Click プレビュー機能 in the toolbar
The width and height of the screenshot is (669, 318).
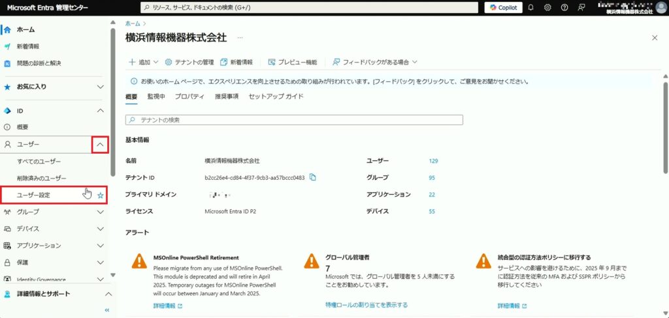[x=292, y=62]
